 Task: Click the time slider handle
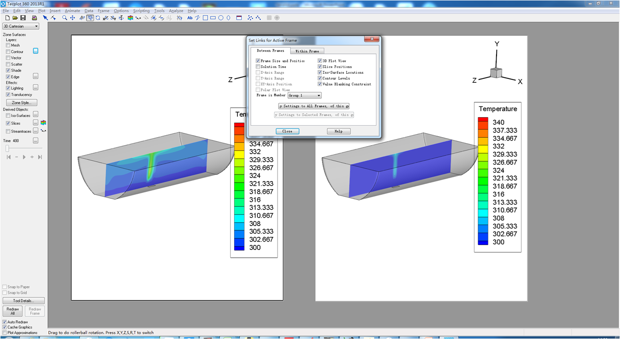point(7,148)
